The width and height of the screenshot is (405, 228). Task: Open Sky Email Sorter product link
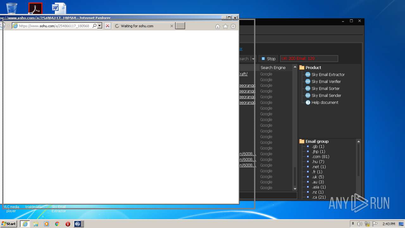(326, 88)
